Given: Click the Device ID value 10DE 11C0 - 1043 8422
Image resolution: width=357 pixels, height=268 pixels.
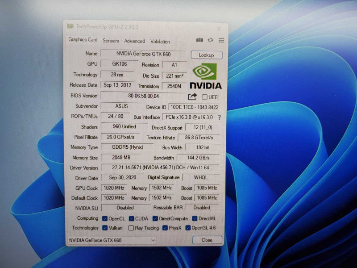Looking at the screenshot, I should pos(194,107).
